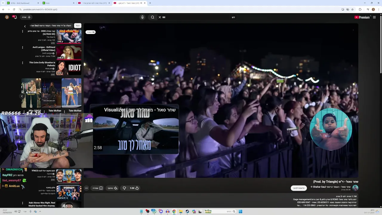Like the video showing 9.8K likes

coord(135,188)
